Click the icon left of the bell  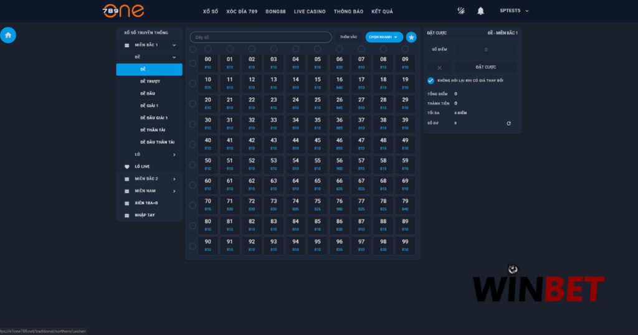461,11
